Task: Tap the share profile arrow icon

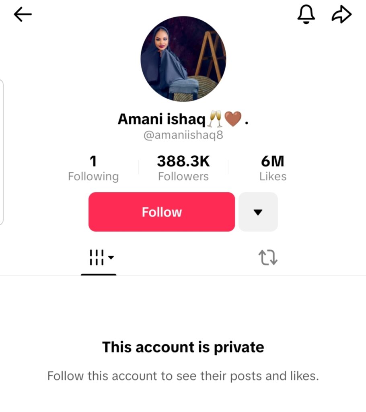Action: point(341,15)
